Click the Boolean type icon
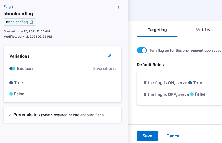222x143 pixels. pos(12,69)
